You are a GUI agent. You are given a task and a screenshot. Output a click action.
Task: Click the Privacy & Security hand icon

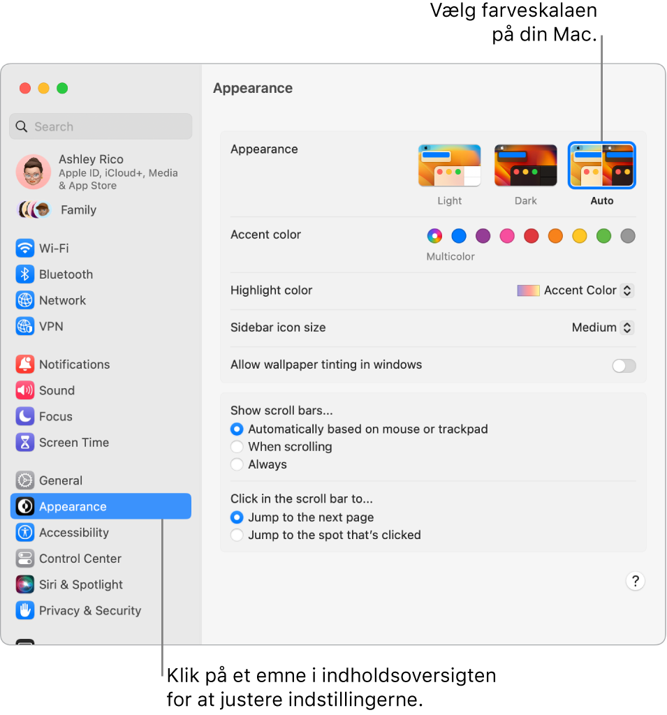tap(25, 610)
